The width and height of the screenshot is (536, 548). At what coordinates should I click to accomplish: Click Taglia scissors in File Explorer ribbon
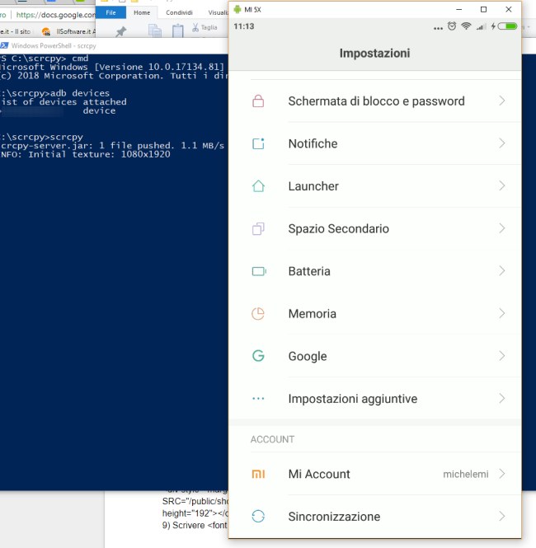coord(195,27)
